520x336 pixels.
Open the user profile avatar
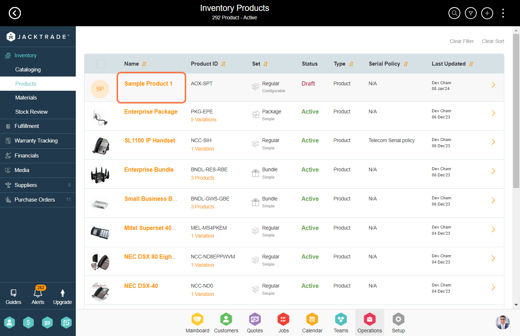503,322
